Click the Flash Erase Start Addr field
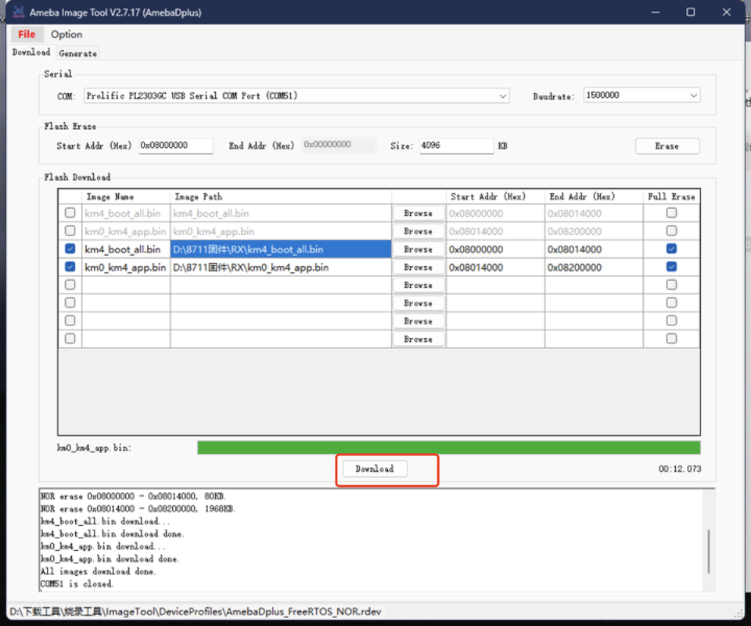 [x=175, y=146]
